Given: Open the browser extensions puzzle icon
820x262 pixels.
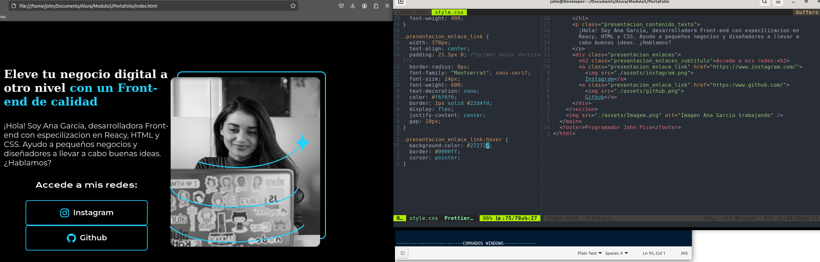Looking at the screenshot, I should pos(376,6).
